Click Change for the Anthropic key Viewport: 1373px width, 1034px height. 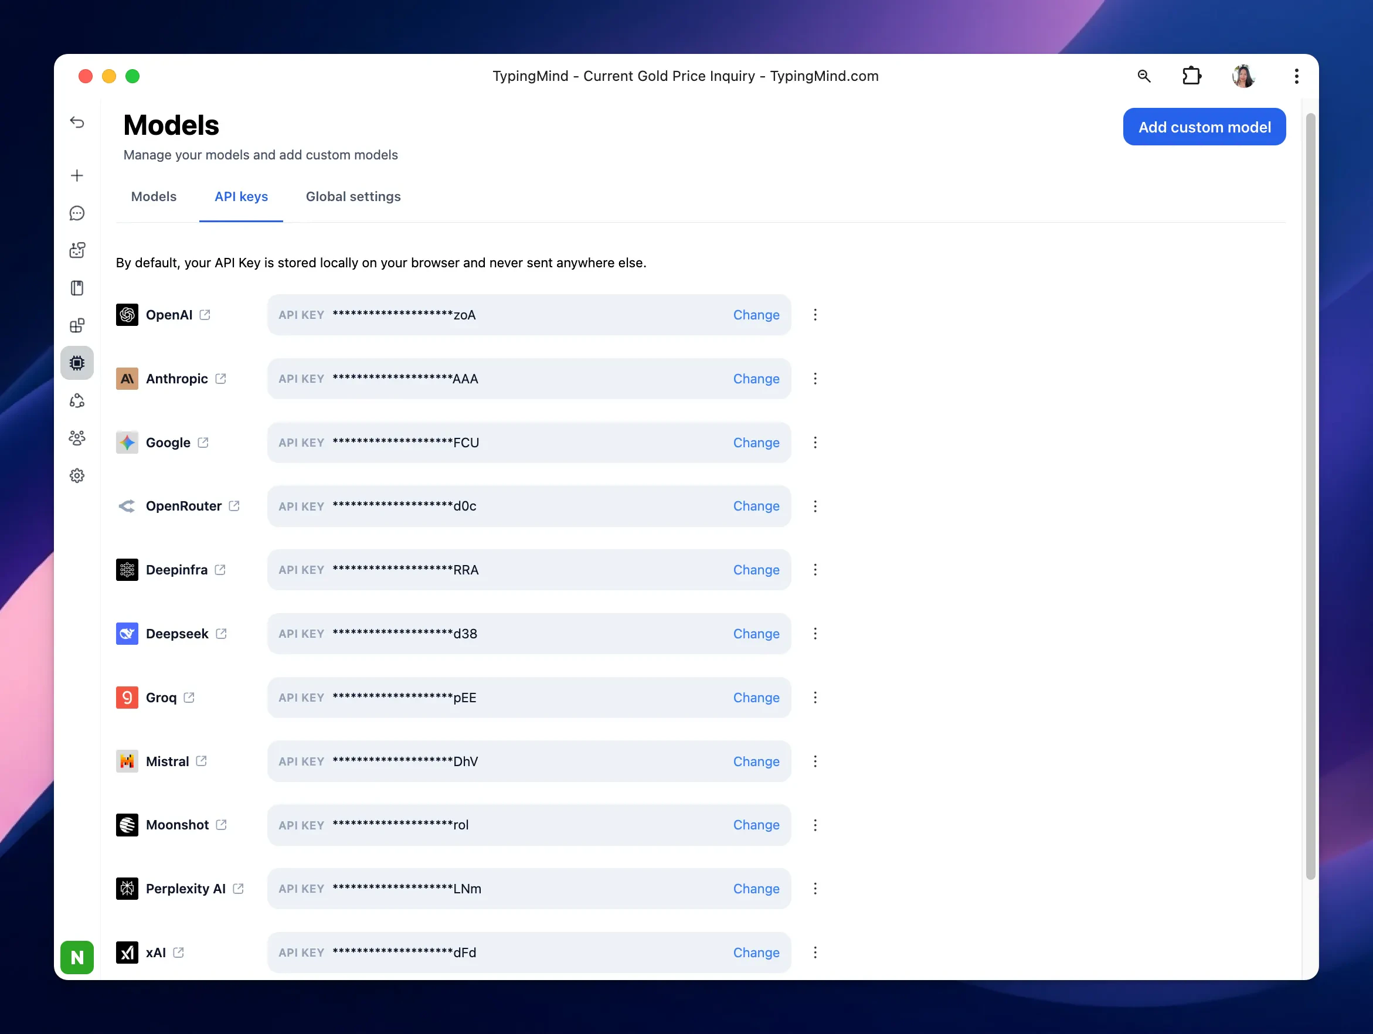[756, 379]
